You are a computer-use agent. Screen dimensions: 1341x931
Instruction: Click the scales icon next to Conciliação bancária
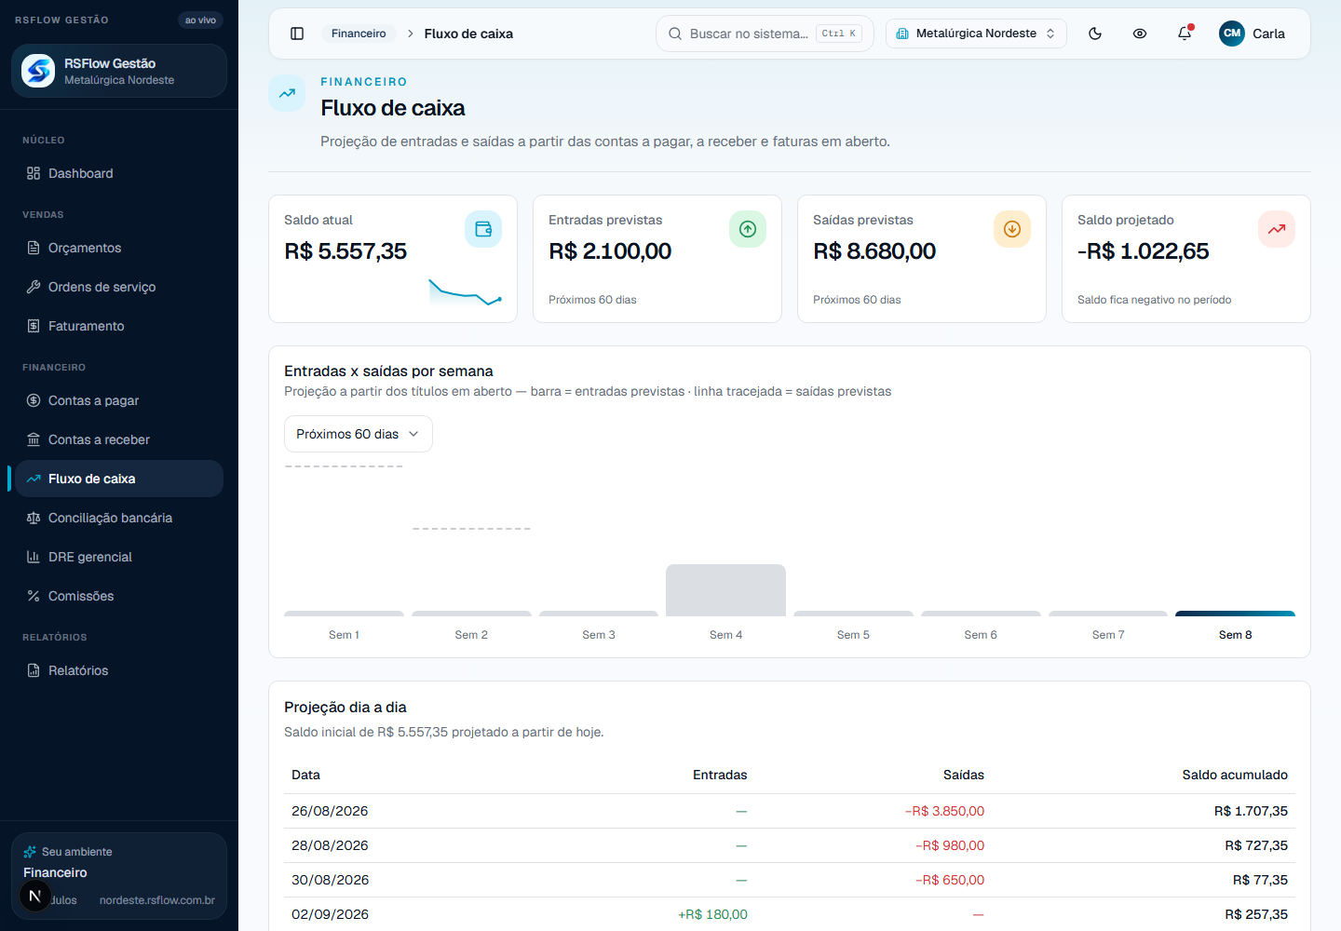34,518
